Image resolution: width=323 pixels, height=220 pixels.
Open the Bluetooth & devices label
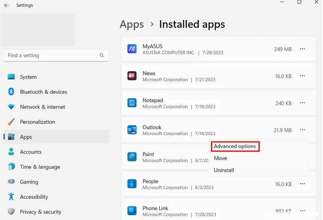(44, 92)
